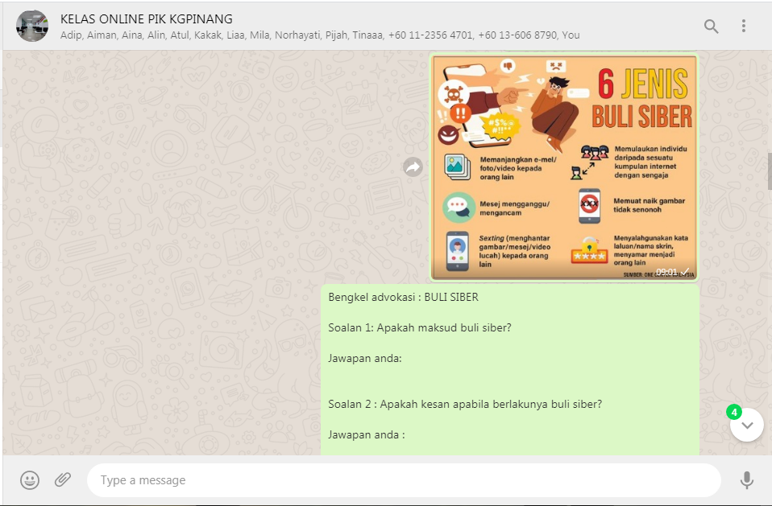This screenshot has height=506, width=772.
Task: Click the last Jawapan anda line
Action: click(366, 434)
